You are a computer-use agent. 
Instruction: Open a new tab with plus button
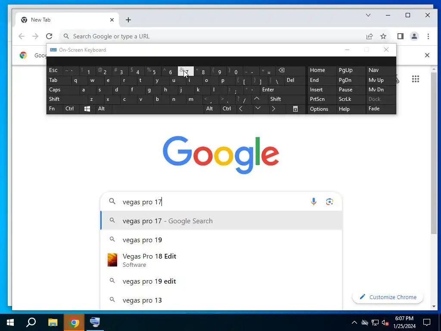point(128,20)
